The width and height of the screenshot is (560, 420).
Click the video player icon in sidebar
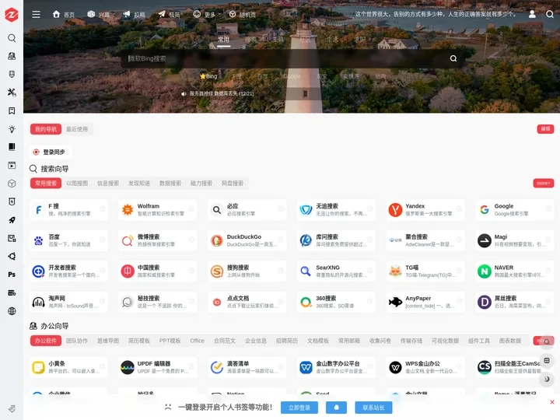pyautogui.click(x=12, y=166)
